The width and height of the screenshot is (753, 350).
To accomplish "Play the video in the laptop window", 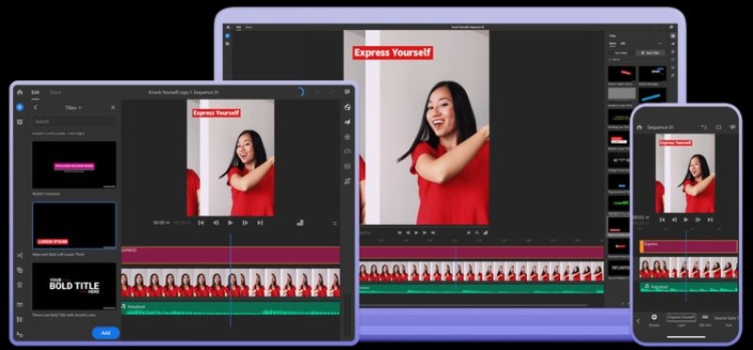I will (x=416, y=232).
